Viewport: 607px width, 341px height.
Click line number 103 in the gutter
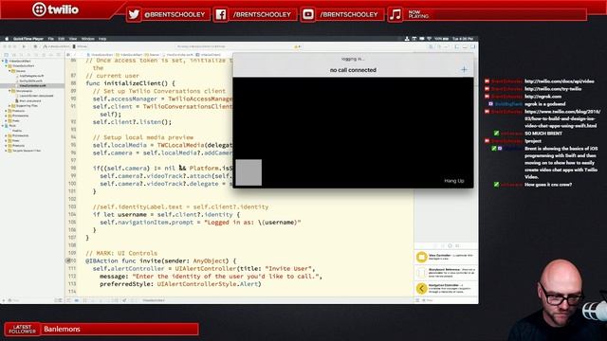coord(72,206)
